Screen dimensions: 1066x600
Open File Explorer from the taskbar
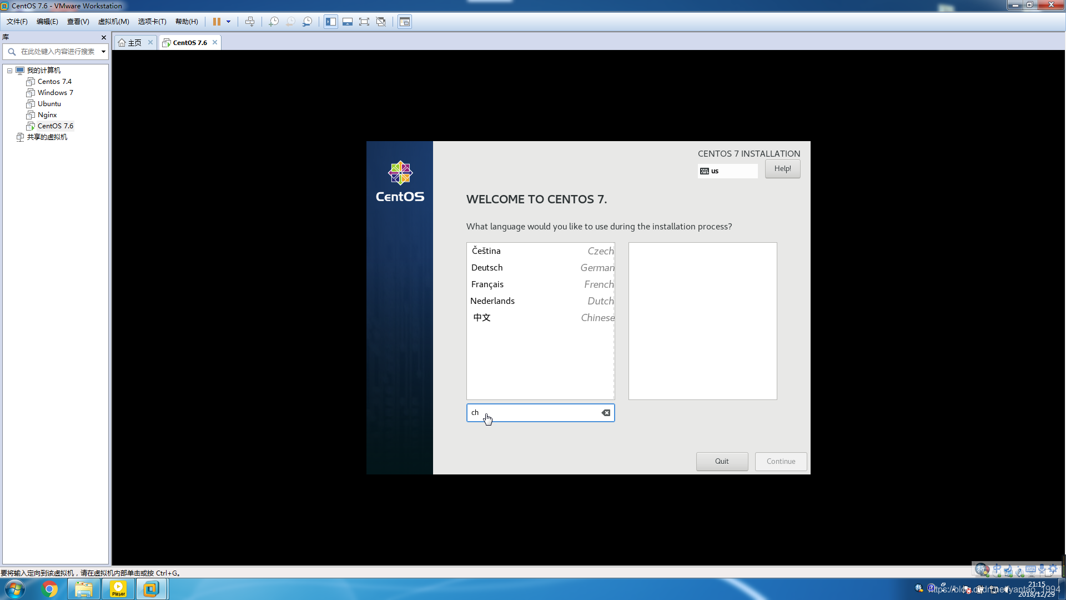[84, 589]
